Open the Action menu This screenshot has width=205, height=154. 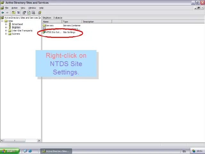[14, 8]
